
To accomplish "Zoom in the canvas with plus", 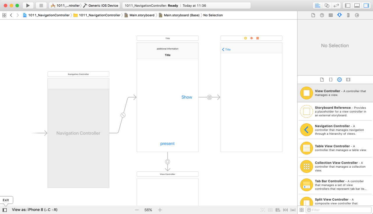I will pyautogui.click(x=160, y=210).
